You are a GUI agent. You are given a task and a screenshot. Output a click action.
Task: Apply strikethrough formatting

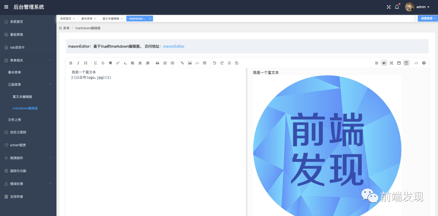click(103, 63)
